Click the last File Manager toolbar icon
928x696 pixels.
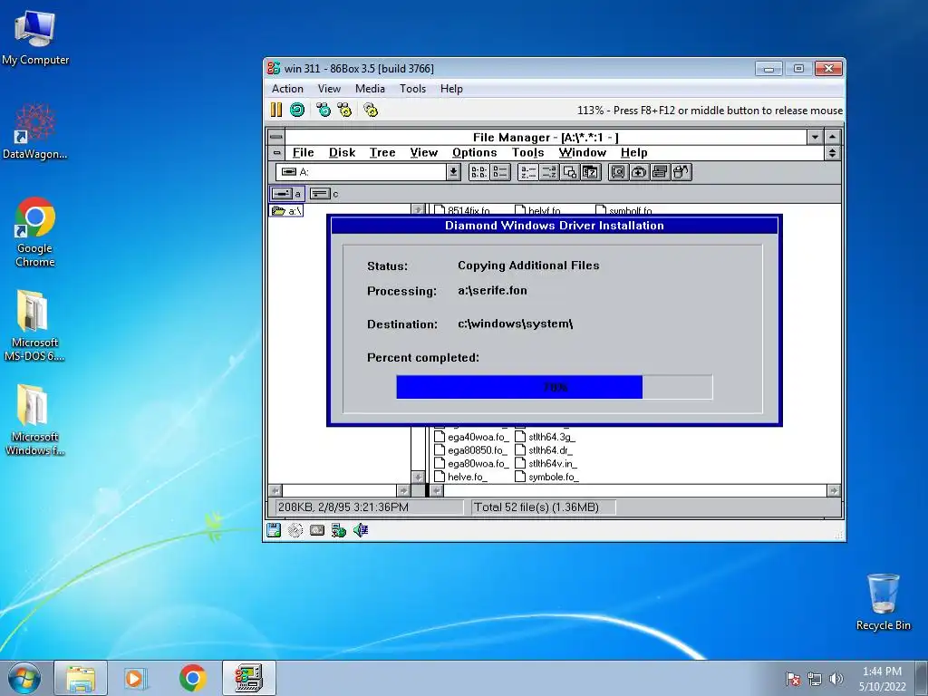681,172
